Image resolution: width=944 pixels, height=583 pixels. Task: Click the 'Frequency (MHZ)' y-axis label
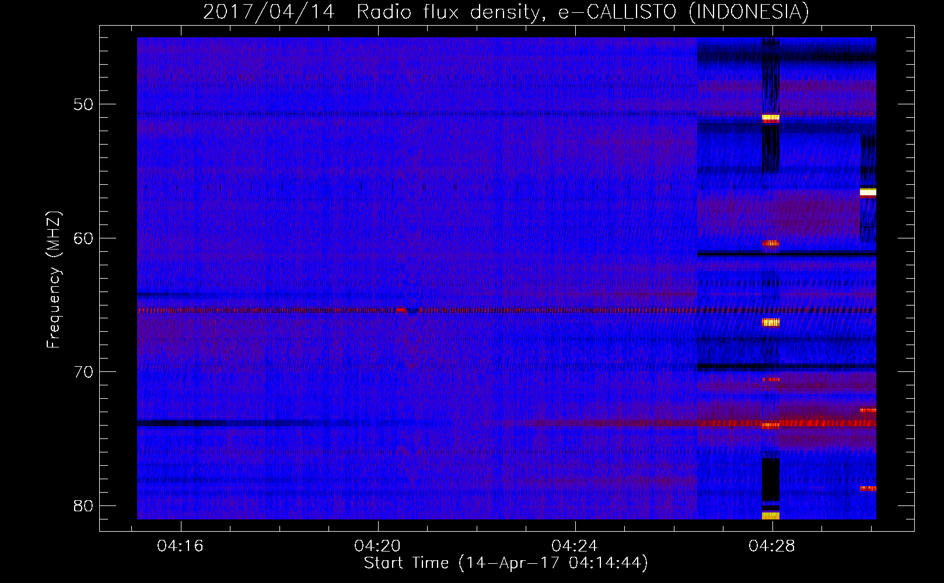click(x=53, y=280)
